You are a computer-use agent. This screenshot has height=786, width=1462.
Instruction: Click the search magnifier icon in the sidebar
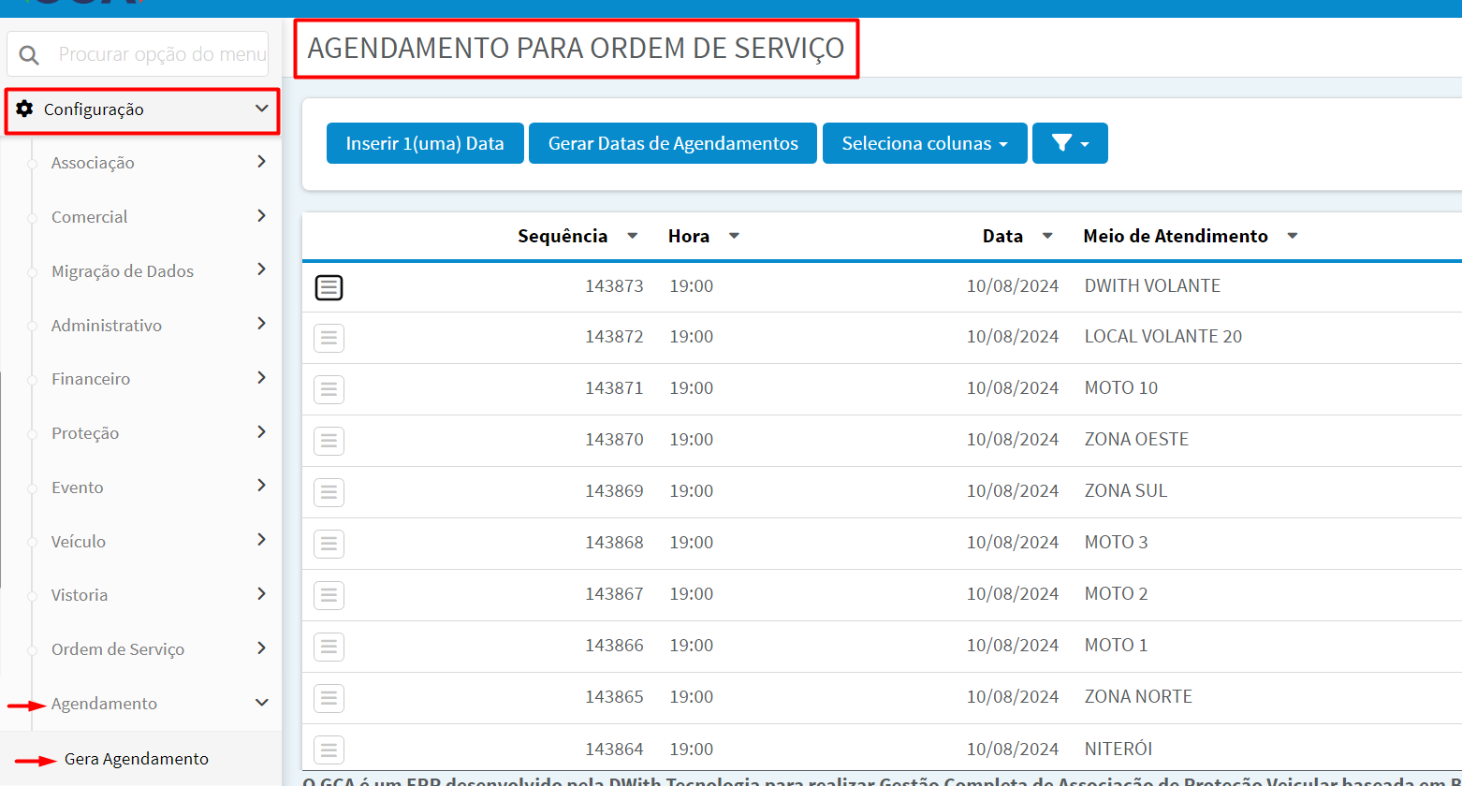pos(29,55)
